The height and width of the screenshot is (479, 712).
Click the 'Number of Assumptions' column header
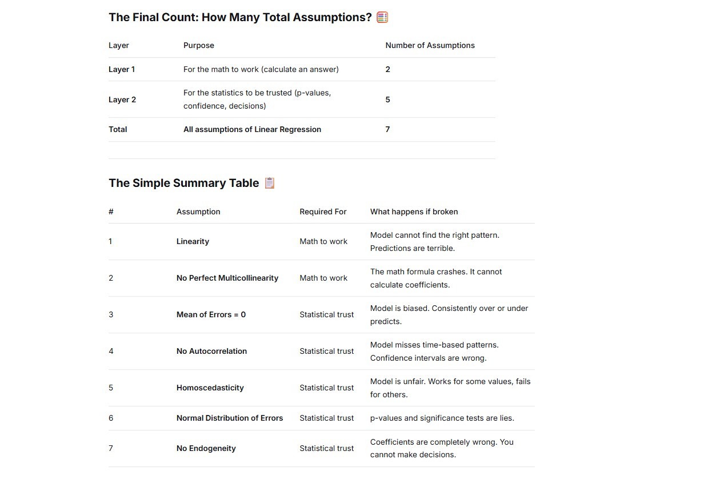(430, 45)
